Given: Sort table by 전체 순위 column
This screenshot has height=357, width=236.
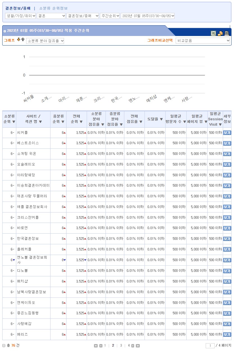Looking at the screenshot, I should coord(81,122).
